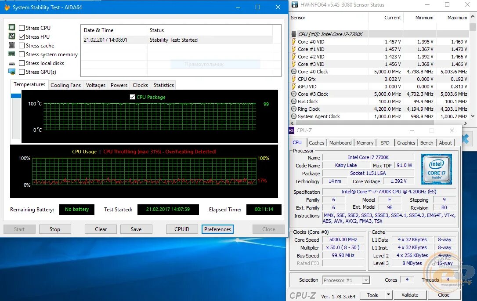Viewport: 477px width, 301px height.
Task: Click the disk drive icon beside Stress local disks
Action: 12,64
